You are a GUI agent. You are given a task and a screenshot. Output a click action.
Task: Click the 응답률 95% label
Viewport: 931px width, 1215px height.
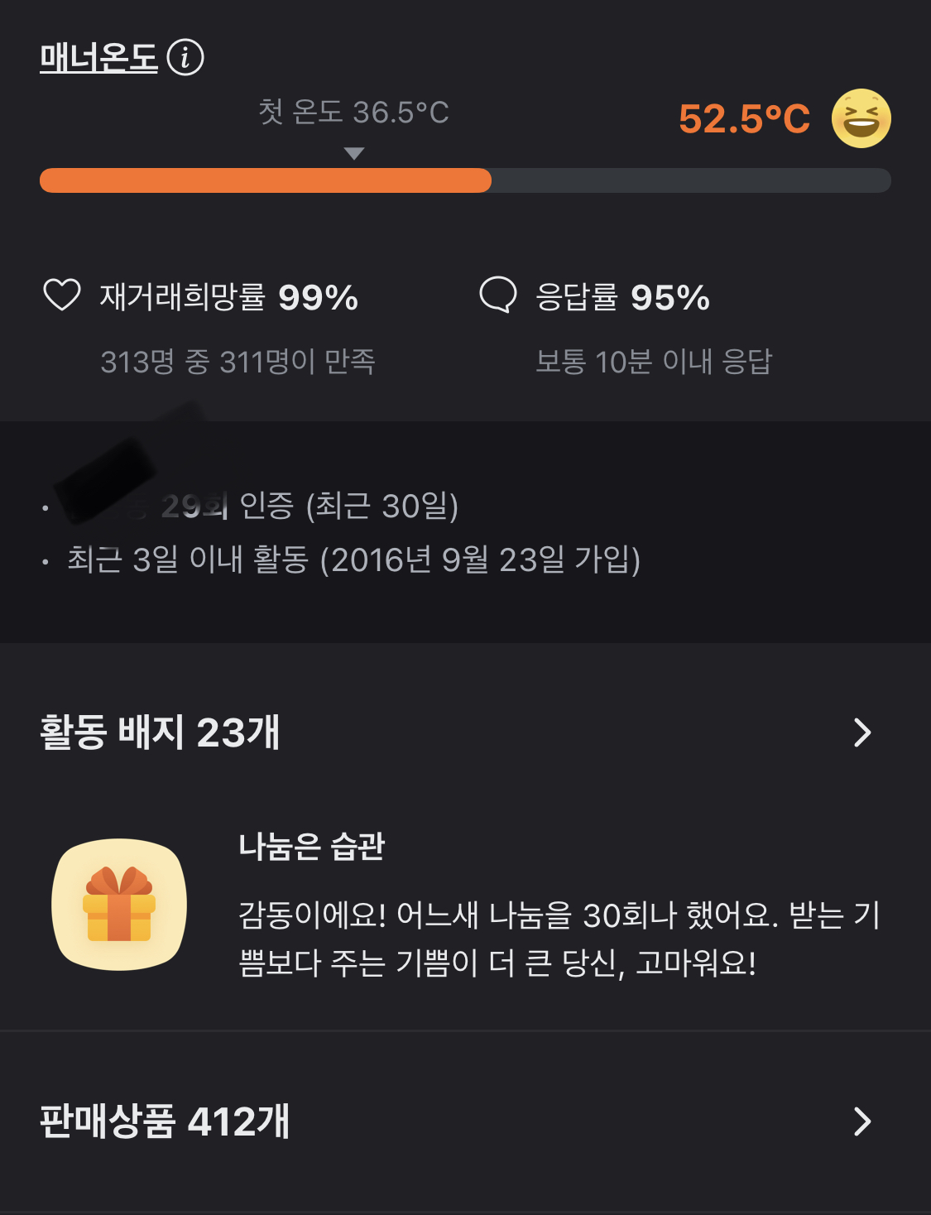[622, 297]
